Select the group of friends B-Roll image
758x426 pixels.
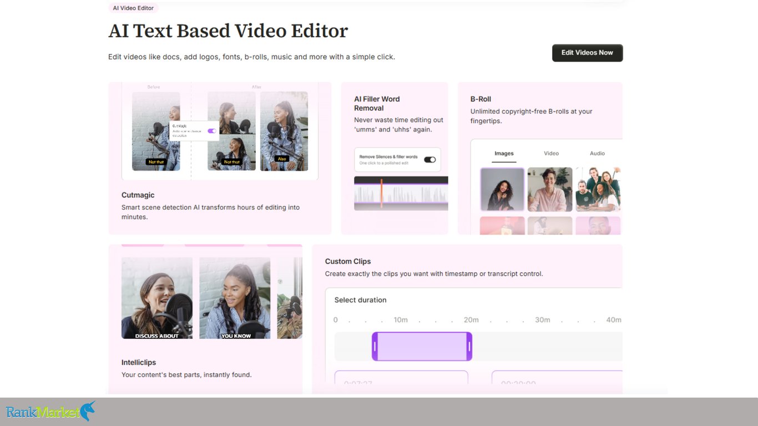[x=598, y=189]
